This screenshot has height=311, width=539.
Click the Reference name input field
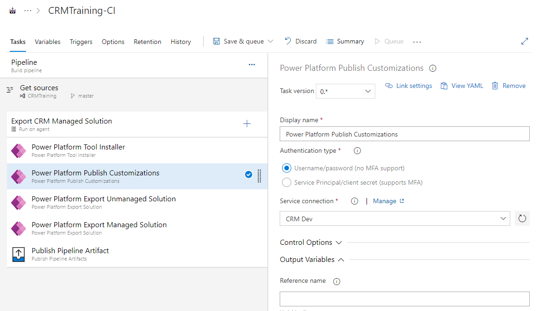pyautogui.click(x=404, y=299)
